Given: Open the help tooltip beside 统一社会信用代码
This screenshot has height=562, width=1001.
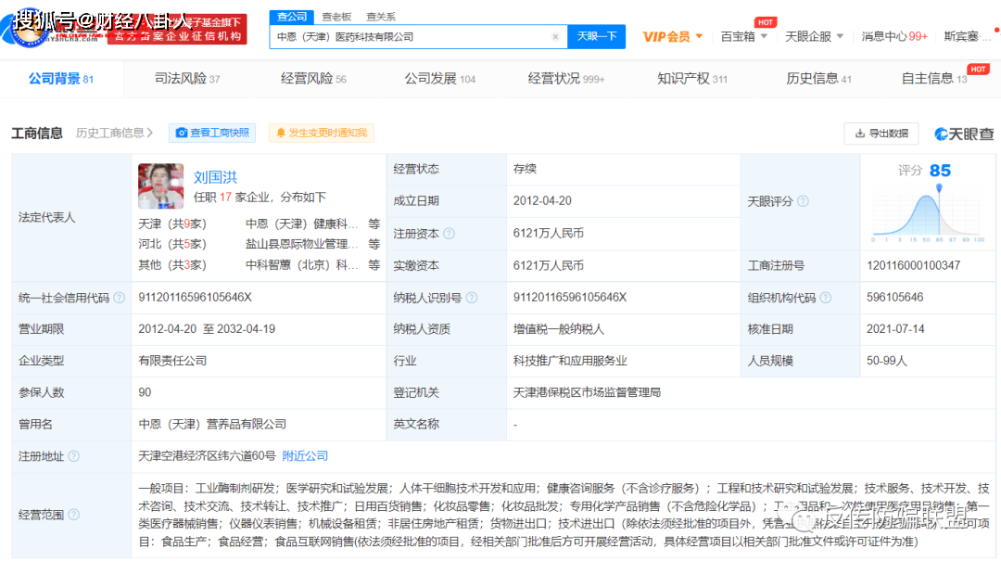Looking at the screenshot, I should coord(119,298).
